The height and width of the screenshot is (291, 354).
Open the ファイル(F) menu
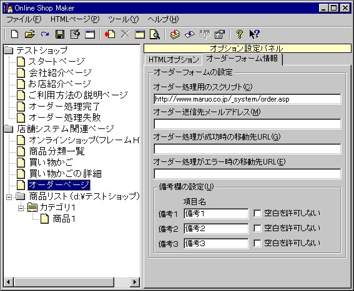[24, 19]
